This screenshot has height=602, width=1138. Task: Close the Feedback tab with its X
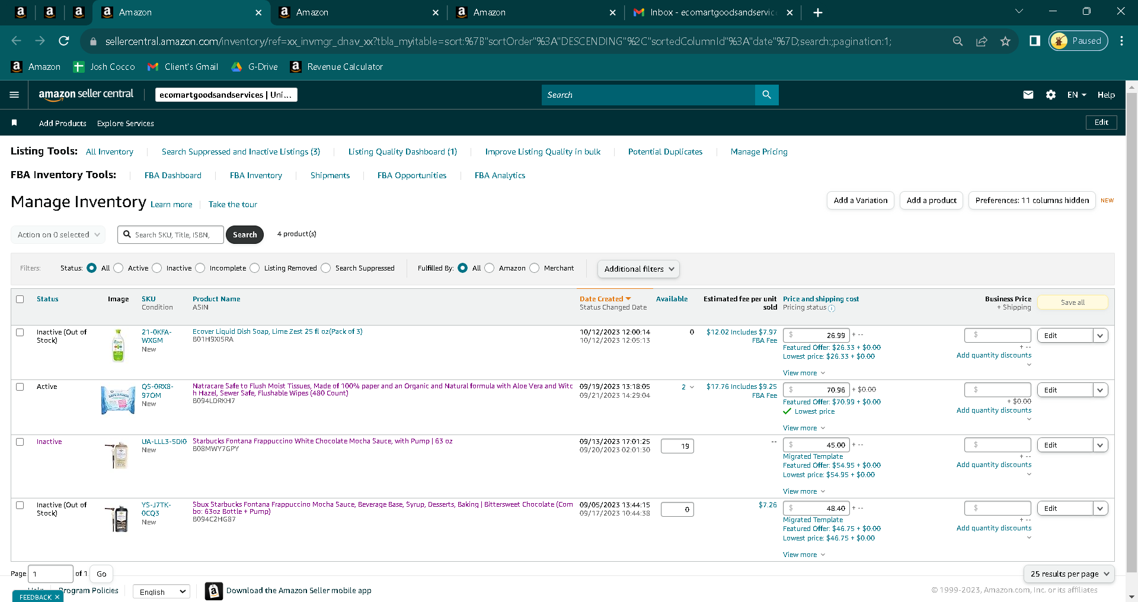57,597
